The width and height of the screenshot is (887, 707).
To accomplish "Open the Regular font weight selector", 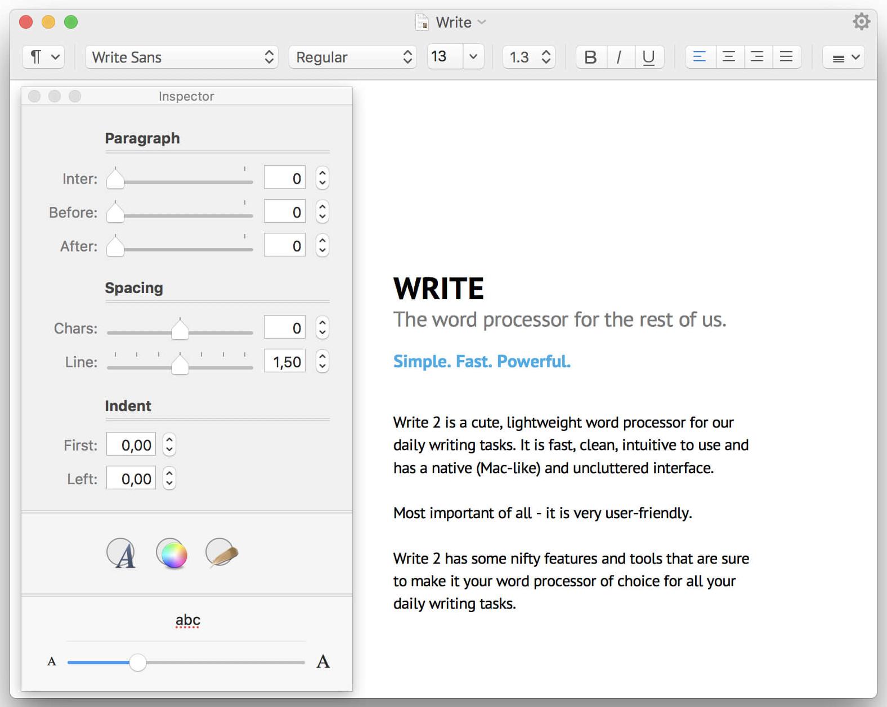I will click(x=352, y=57).
